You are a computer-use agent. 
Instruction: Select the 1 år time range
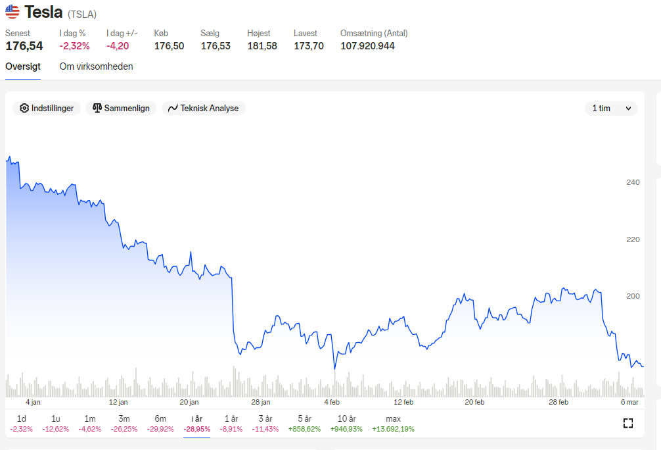231,424
